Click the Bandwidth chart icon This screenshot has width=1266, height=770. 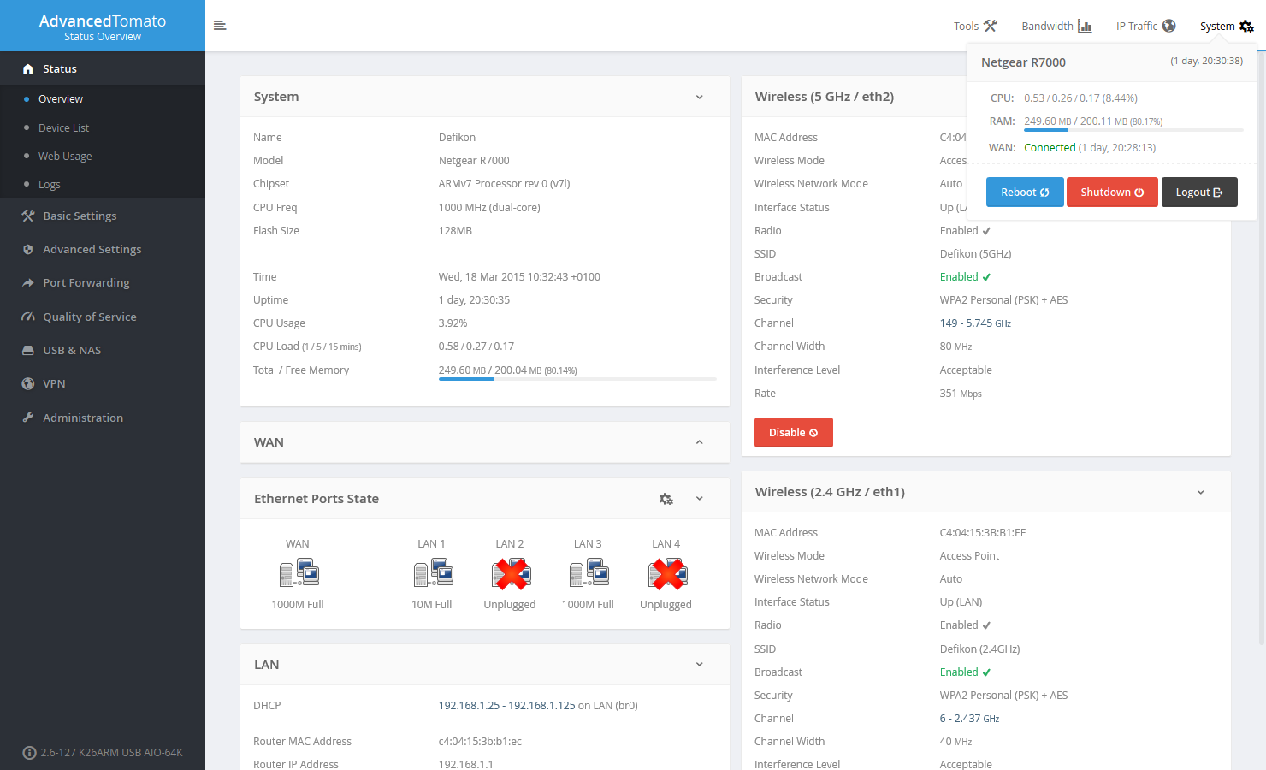coord(1085,26)
